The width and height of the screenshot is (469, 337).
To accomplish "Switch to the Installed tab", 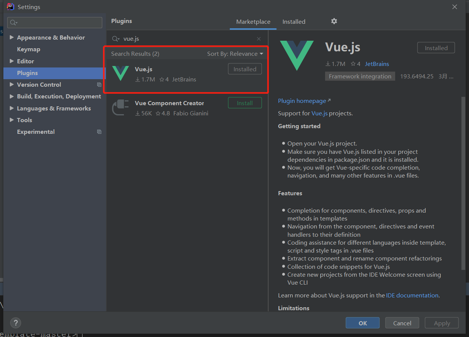I will [294, 22].
